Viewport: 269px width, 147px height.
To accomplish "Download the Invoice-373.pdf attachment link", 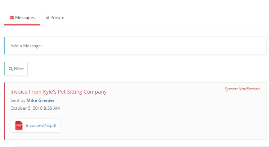I will coord(41,125).
